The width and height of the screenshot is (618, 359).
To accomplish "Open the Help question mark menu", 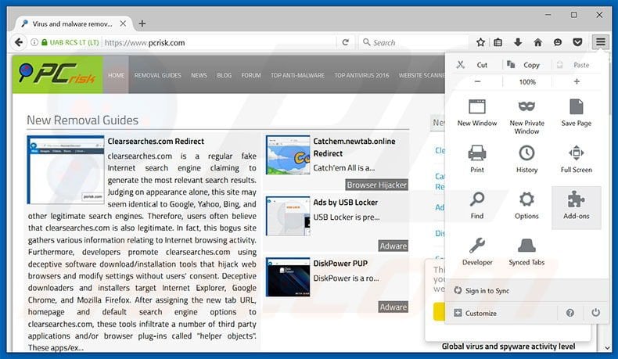I will [570, 313].
